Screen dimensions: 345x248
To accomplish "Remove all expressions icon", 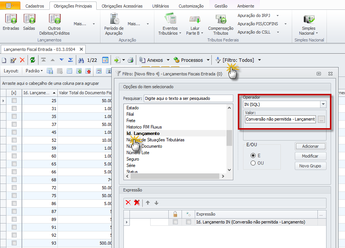I will [x=137, y=202].
